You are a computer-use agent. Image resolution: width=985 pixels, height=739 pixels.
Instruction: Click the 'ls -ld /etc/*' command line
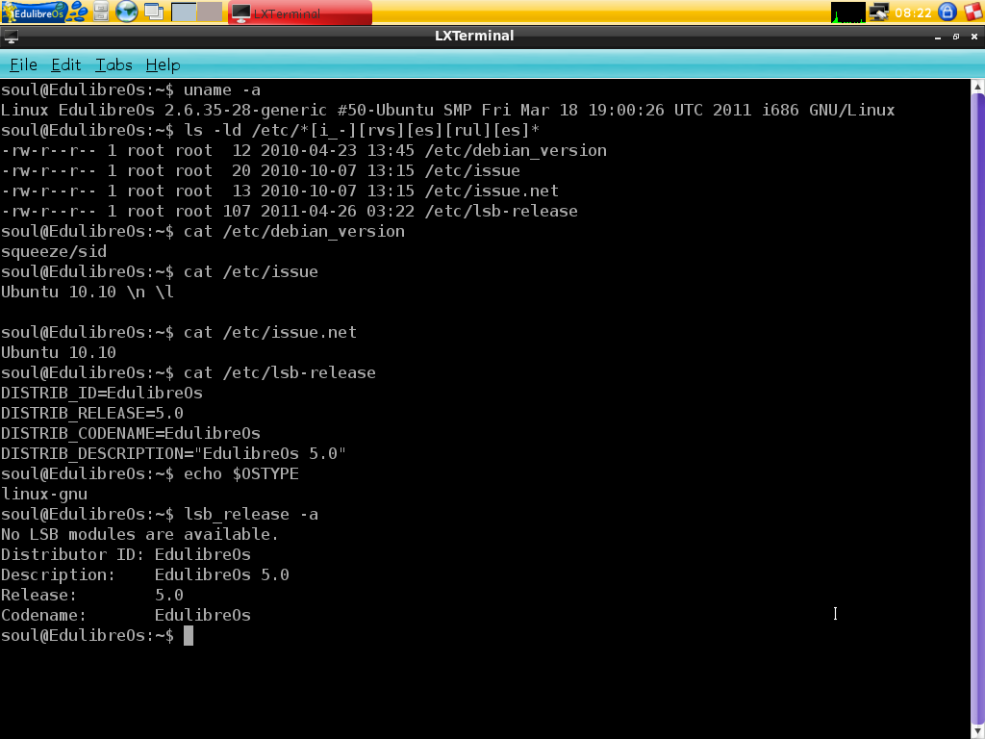[362, 130]
